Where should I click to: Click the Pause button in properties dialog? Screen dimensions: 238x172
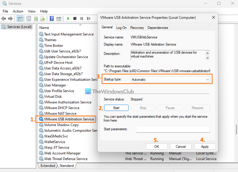point(170,108)
